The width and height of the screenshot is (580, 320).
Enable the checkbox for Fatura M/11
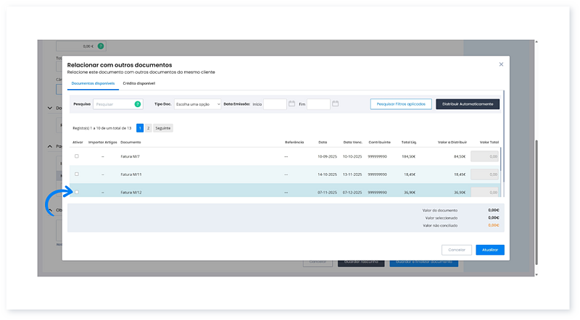tap(77, 174)
